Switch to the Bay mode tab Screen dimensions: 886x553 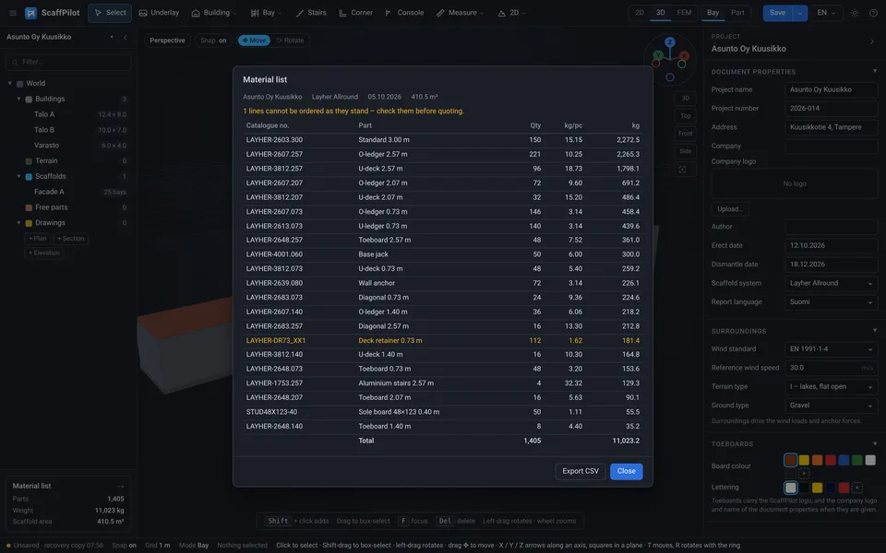712,13
